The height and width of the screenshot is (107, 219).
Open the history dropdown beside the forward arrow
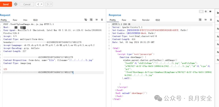coord(51,4)
